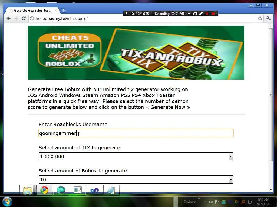Maximize the Chrome browser window

[x=258, y=5]
